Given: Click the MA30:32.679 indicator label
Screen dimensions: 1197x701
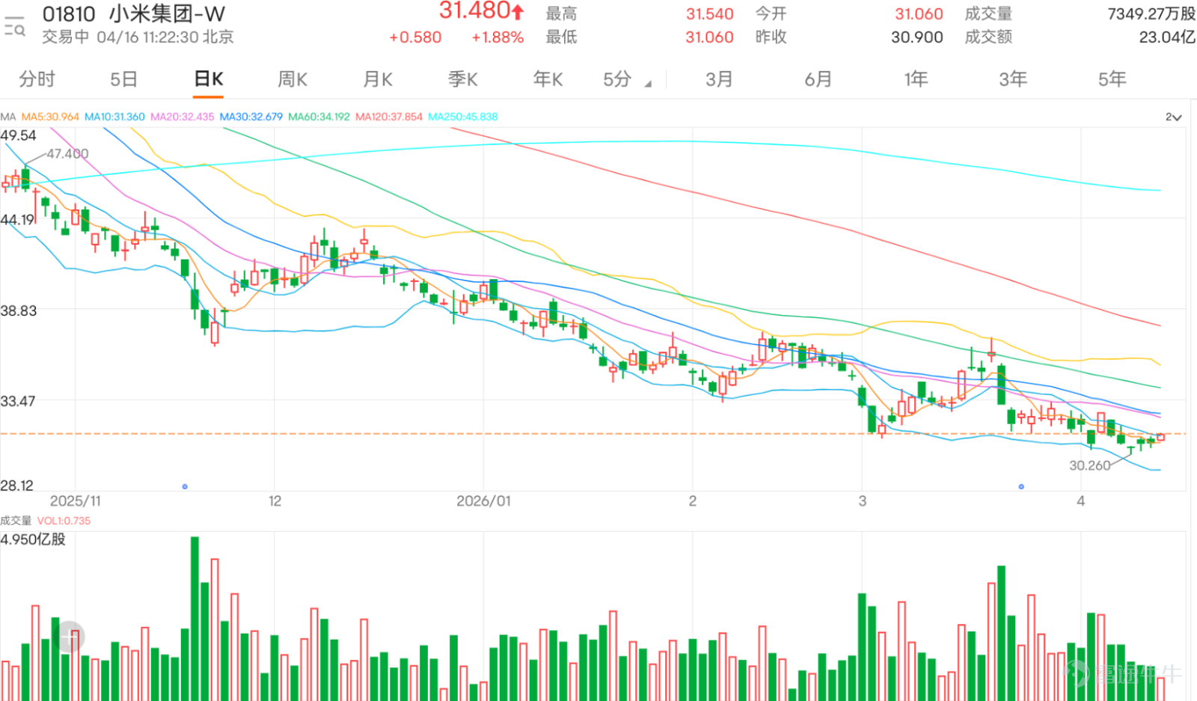Looking at the screenshot, I should (251, 117).
